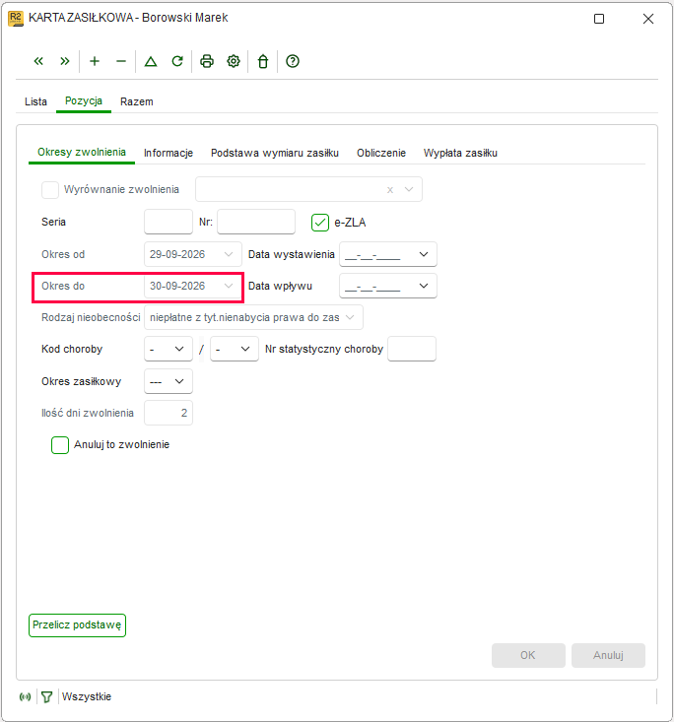Close the Karta zasiłkowa window

(x=648, y=19)
